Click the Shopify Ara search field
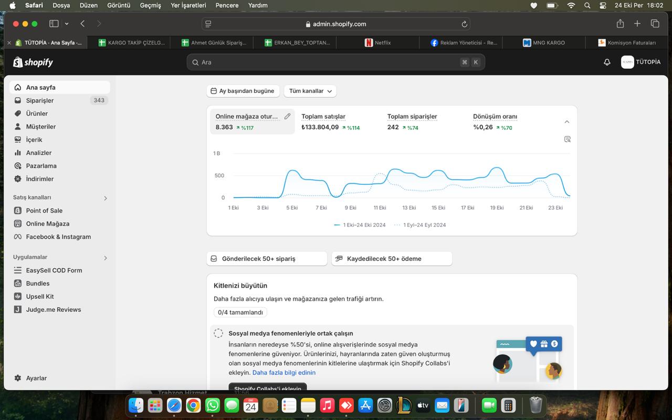Viewport: 672px width, 420px height. [336, 62]
